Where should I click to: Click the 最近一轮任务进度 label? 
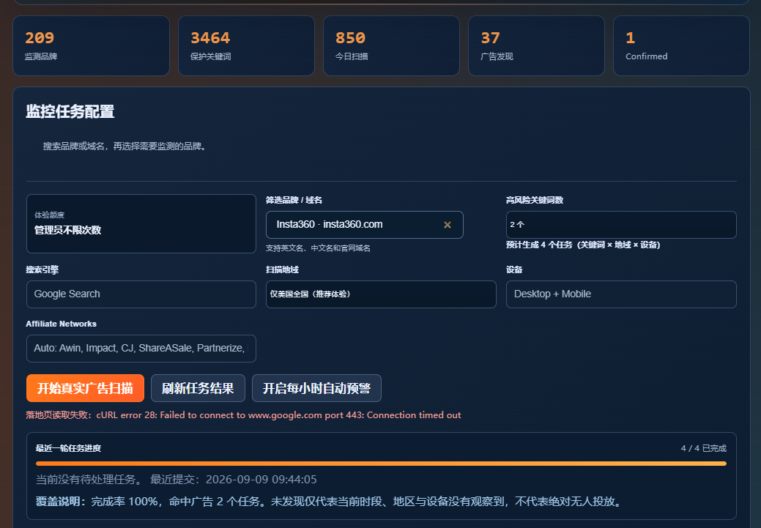(68, 448)
